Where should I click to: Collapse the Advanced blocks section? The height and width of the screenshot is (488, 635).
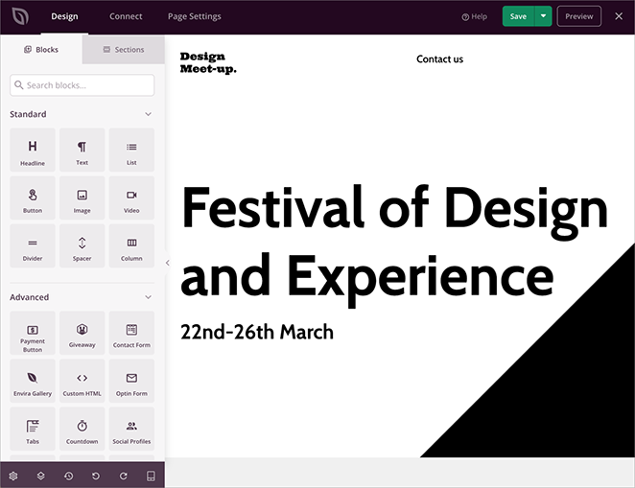(148, 297)
